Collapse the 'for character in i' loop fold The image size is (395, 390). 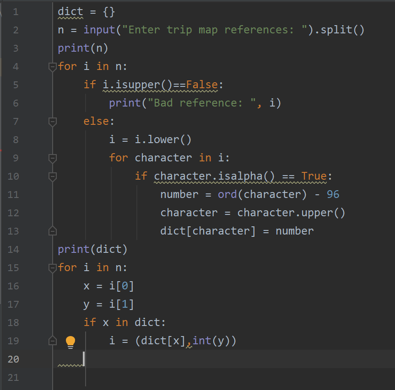click(x=52, y=159)
